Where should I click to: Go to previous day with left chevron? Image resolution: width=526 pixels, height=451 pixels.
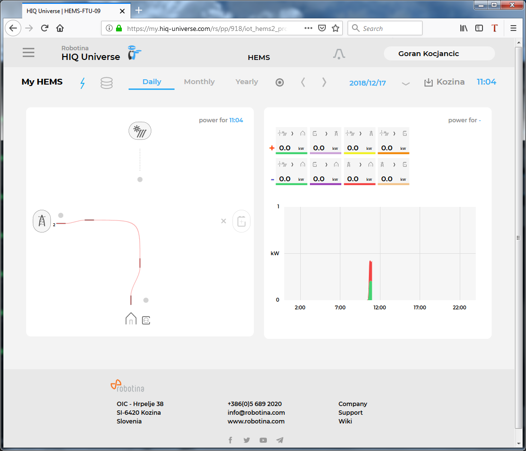[303, 83]
